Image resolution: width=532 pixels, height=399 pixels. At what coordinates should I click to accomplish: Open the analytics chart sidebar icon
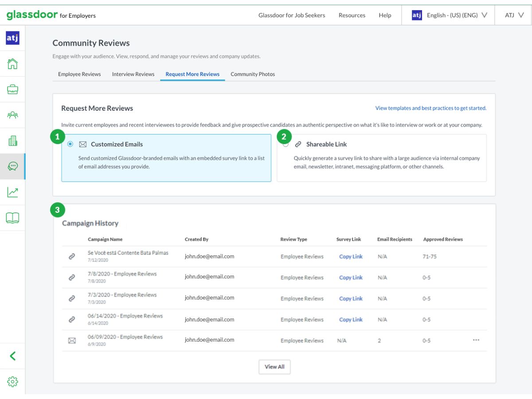point(12,192)
